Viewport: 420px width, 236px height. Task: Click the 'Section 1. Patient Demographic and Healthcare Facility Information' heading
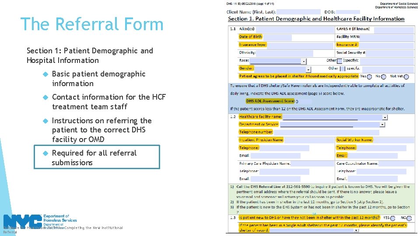316,19
